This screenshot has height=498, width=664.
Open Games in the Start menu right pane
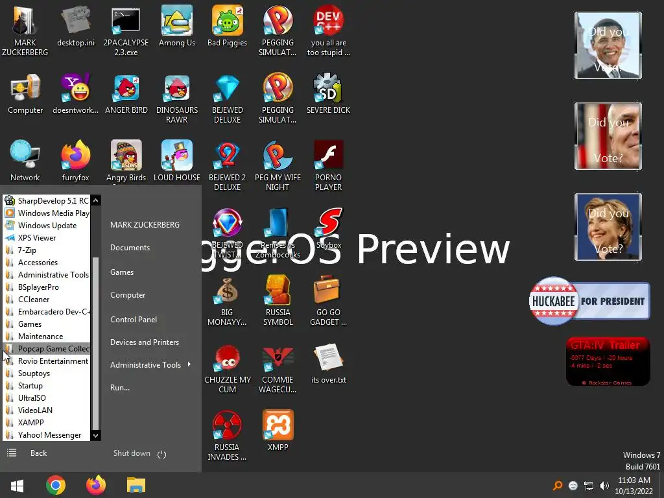point(122,272)
